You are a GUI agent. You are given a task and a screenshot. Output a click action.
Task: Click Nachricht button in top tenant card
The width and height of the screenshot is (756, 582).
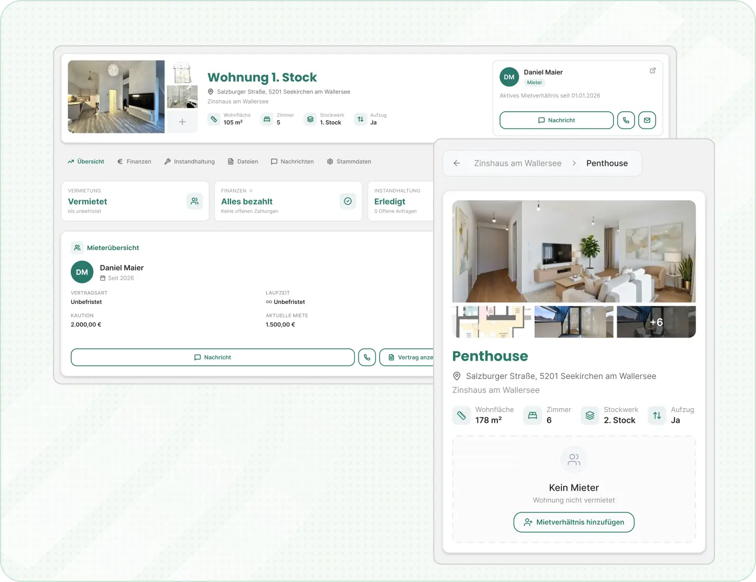pos(556,120)
